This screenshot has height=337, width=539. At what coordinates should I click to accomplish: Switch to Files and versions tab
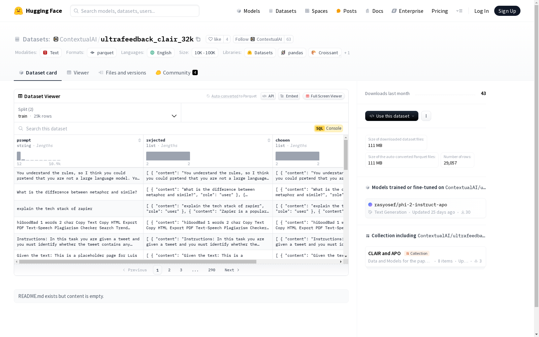(x=122, y=73)
